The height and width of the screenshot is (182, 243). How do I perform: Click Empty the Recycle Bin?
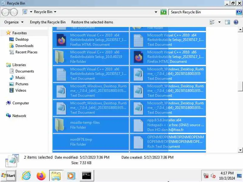tap(48, 22)
